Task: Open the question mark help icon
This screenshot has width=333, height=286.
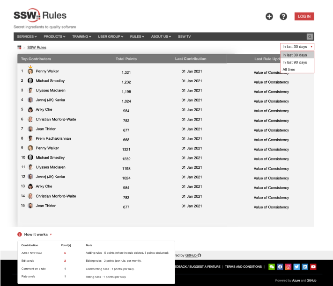Action: 283,16
